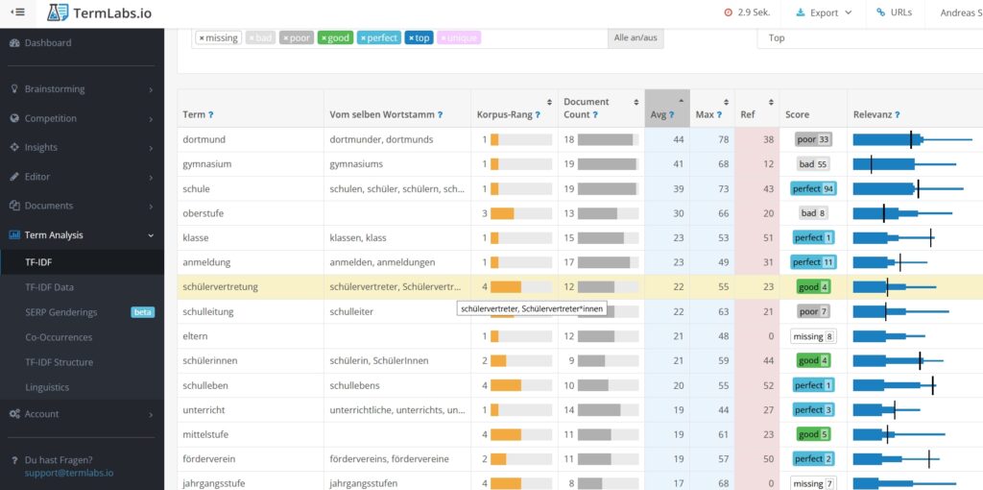983x490 pixels.
Task: Click help icon next to Max header
Action: [719, 115]
